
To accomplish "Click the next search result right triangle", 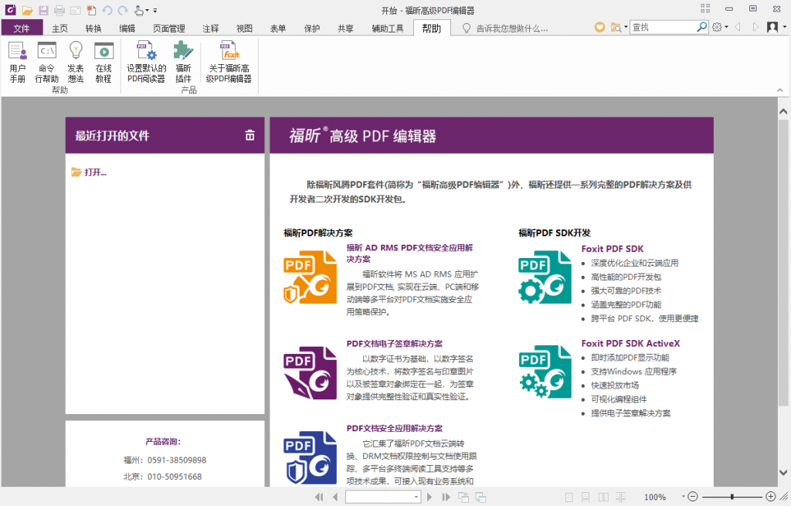I will tap(755, 27).
